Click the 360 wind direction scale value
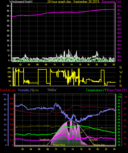128x153 pixels. [9, 68]
